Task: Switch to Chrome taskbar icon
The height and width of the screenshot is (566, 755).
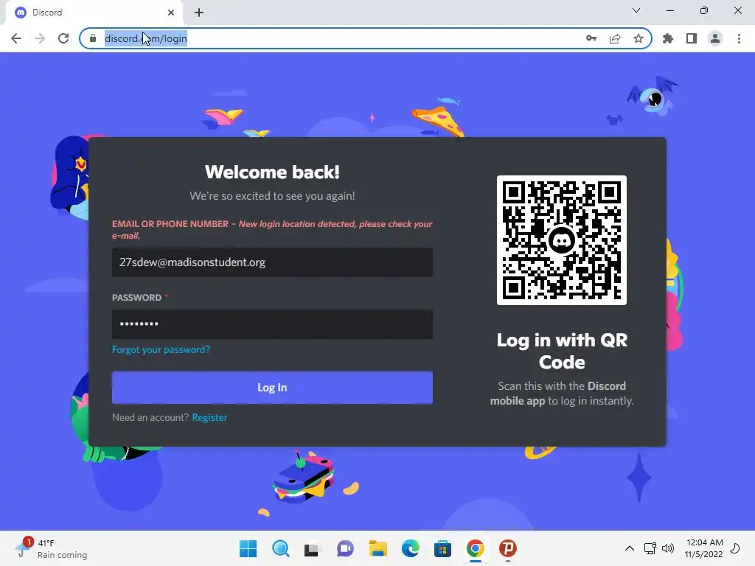Action: (476, 548)
